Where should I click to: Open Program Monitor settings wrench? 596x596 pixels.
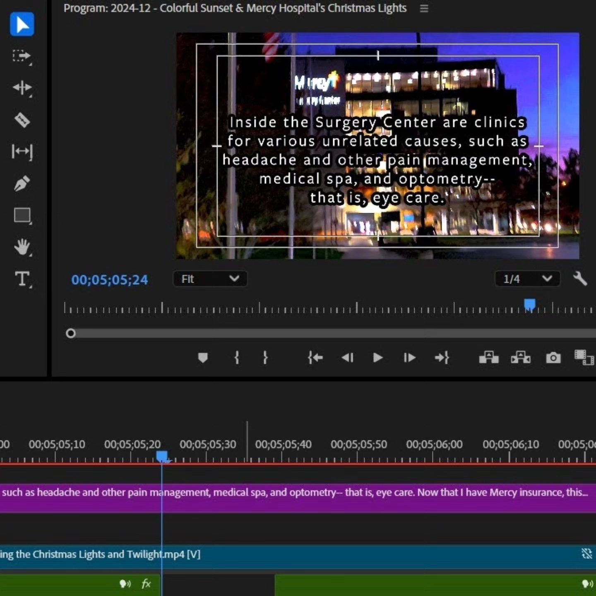[x=580, y=279]
